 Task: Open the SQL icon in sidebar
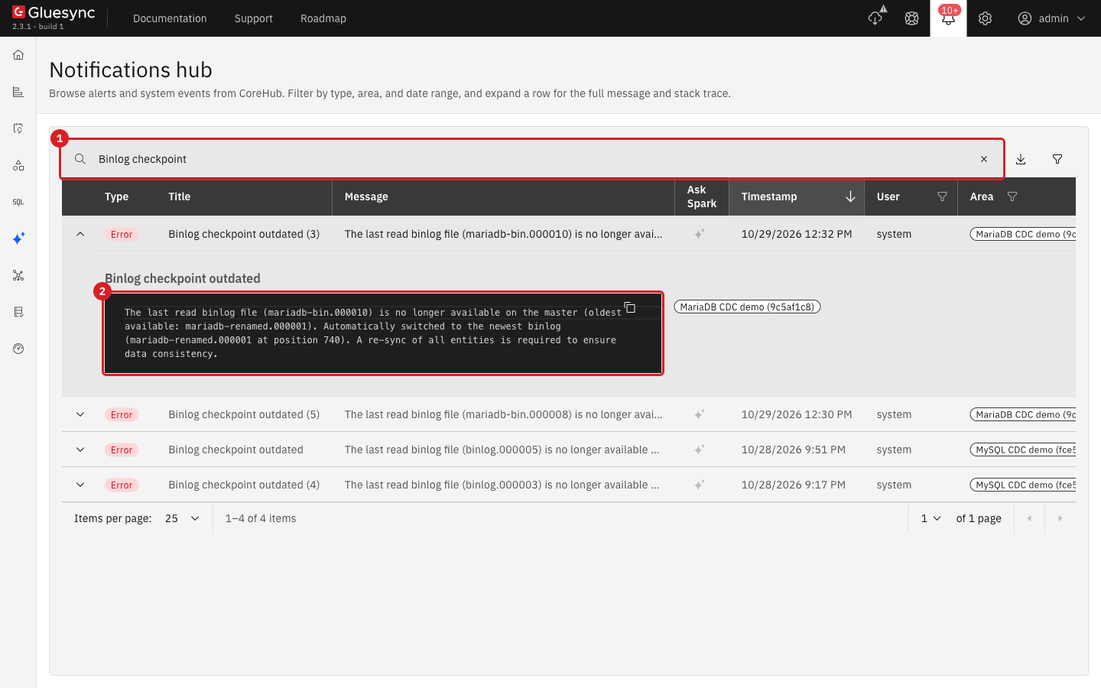pos(18,202)
